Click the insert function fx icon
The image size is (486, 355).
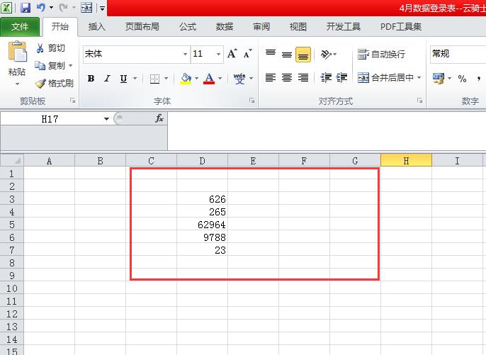click(x=159, y=118)
